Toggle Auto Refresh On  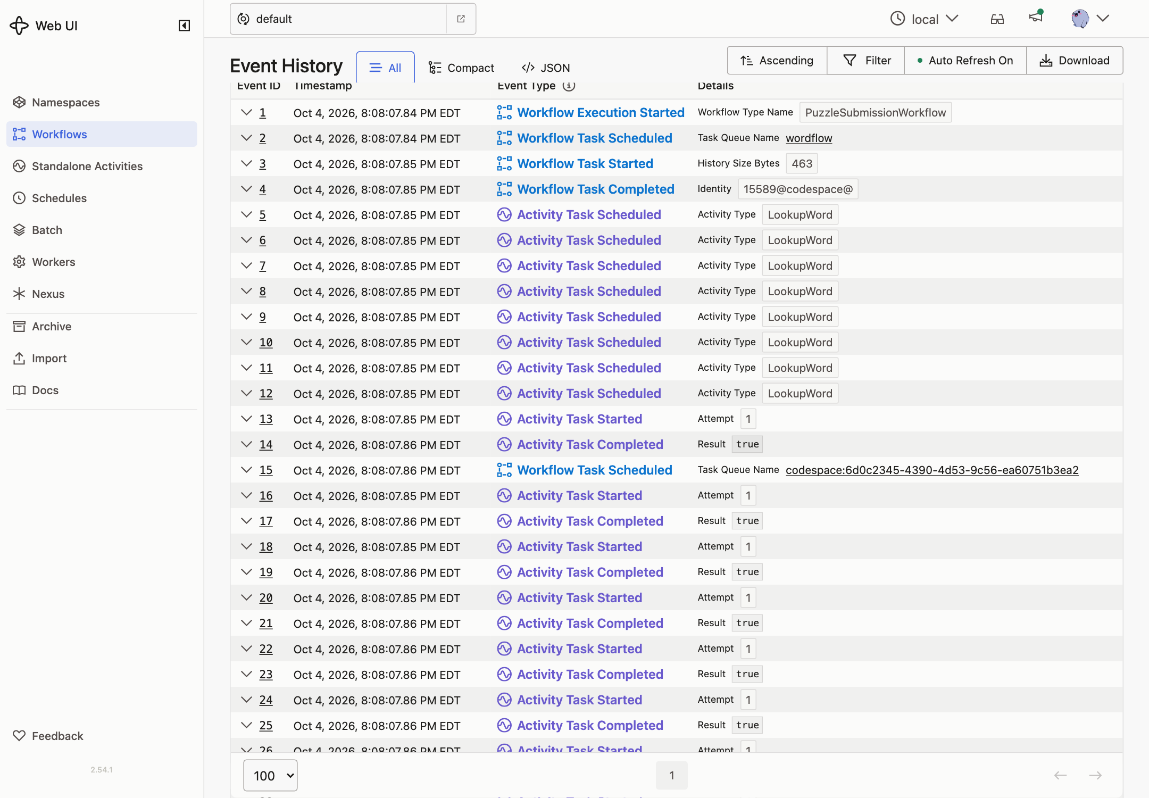[965, 60]
